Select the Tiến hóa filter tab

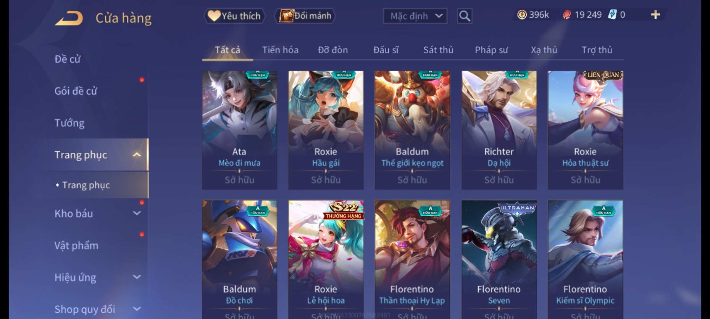tap(280, 50)
